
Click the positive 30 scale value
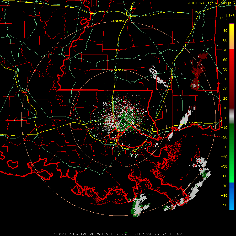coord(225,89)
